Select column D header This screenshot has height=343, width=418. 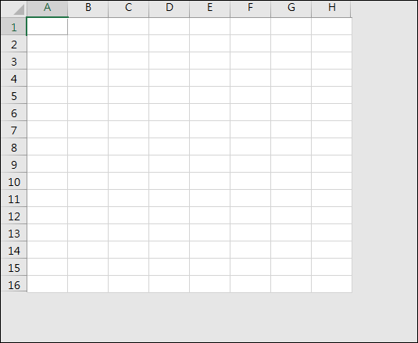click(169, 8)
